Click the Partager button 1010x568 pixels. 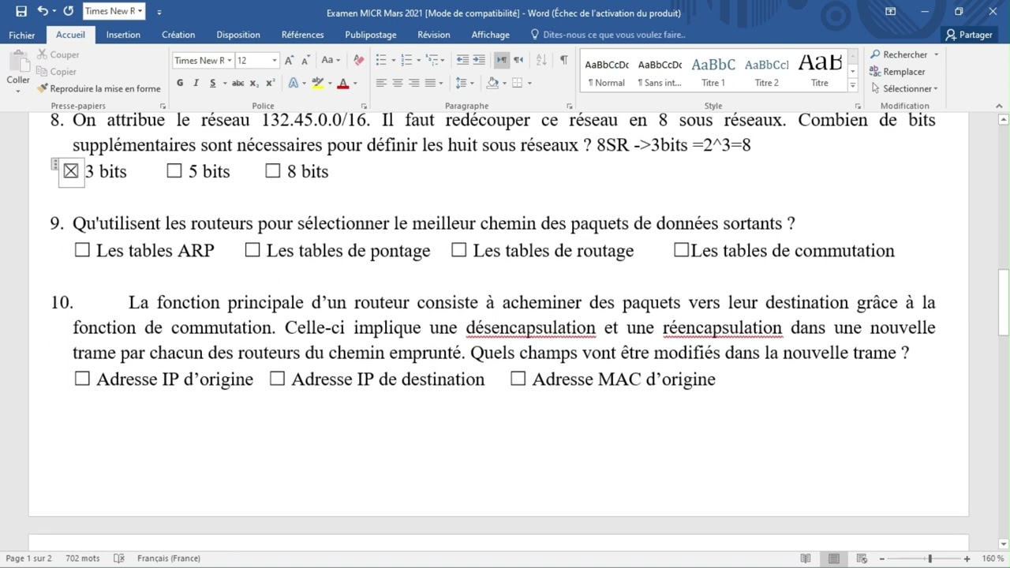tap(969, 35)
